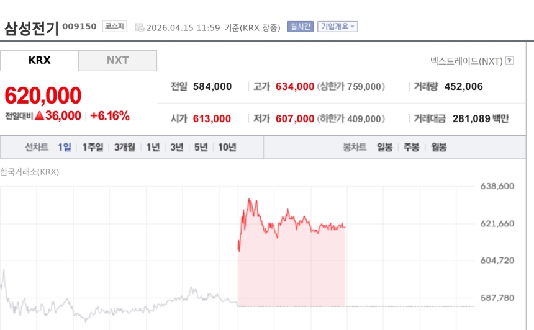Switch to the KRX tab

pos(39,61)
